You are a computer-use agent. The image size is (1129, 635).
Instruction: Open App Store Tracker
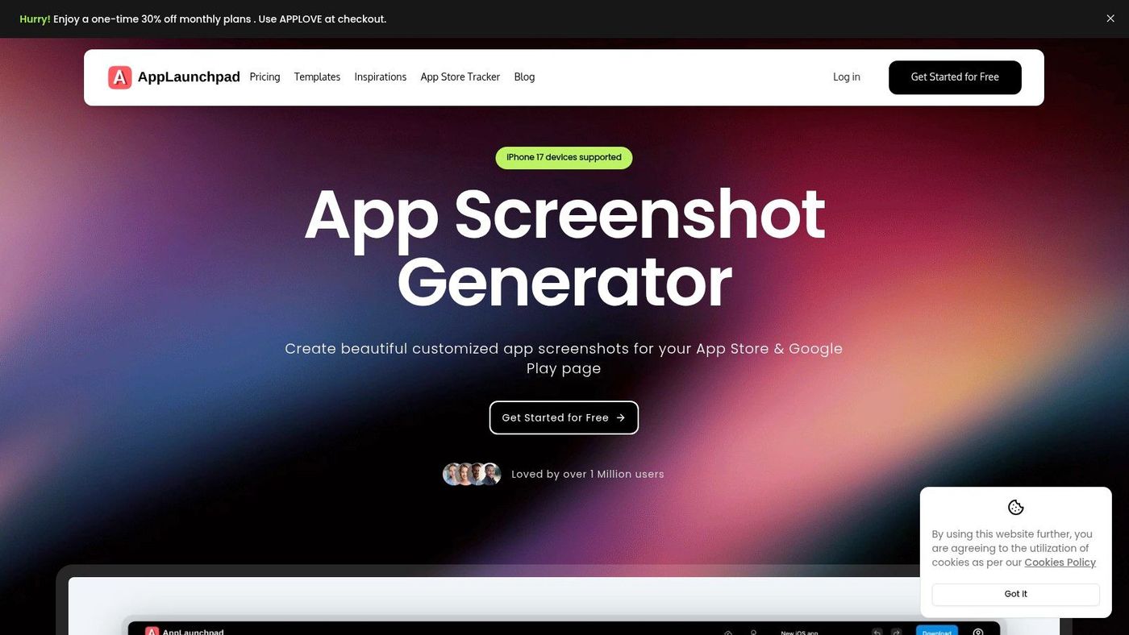pos(460,77)
